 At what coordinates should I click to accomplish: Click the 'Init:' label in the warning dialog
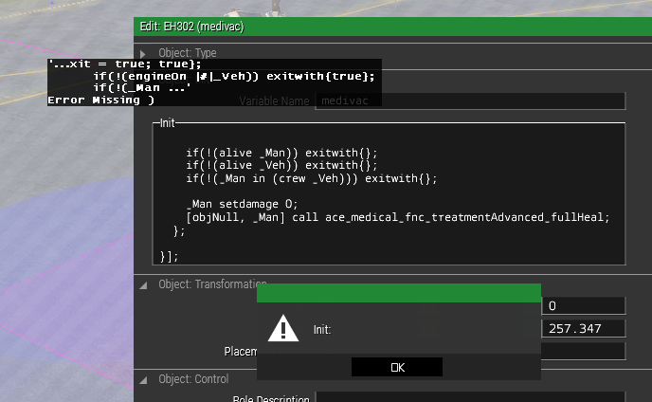tap(322, 330)
